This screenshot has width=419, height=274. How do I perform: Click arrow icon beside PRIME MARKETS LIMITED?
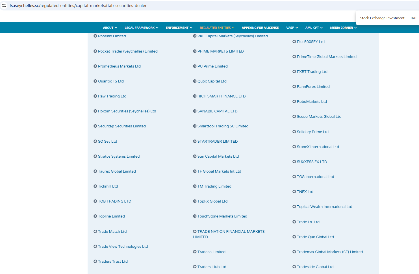pos(195,51)
